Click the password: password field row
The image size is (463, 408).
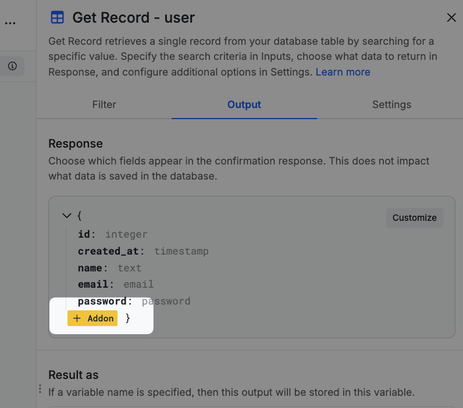click(x=134, y=301)
